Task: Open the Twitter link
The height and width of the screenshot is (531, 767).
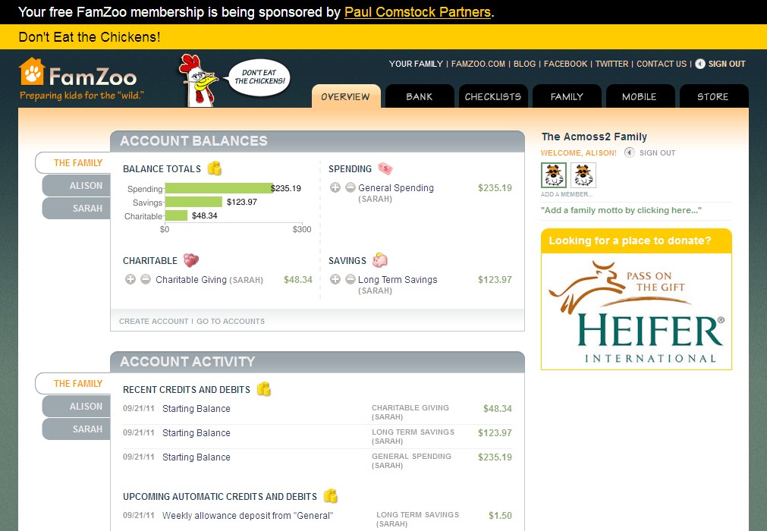Action: [611, 64]
